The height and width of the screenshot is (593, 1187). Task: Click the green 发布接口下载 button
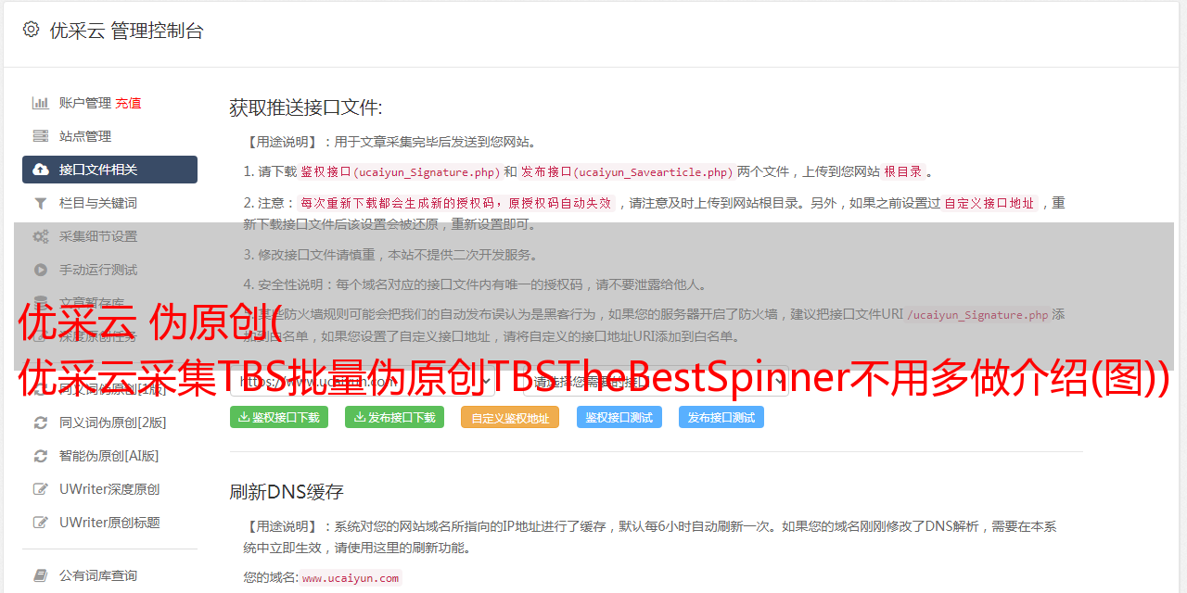coord(394,417)
